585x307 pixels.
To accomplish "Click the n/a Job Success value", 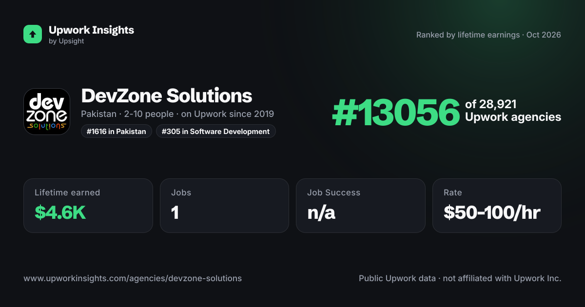I will (321, 212).
